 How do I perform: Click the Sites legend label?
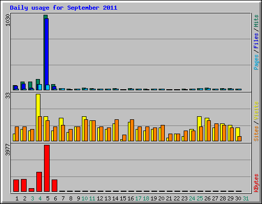[256, 134]
